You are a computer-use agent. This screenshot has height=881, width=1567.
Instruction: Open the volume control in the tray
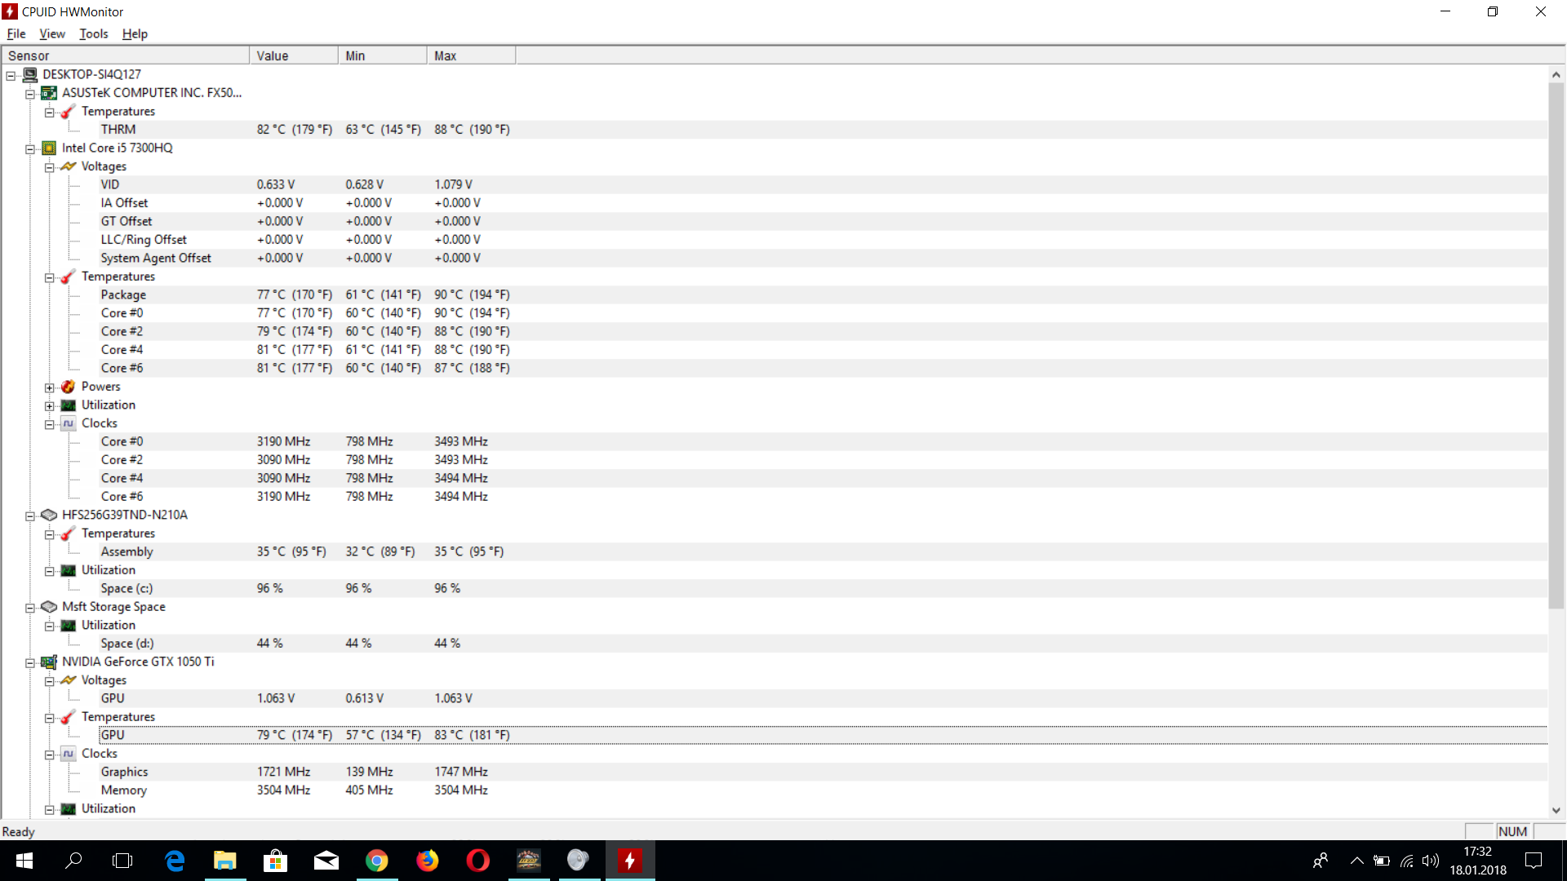click(1430, 861)
